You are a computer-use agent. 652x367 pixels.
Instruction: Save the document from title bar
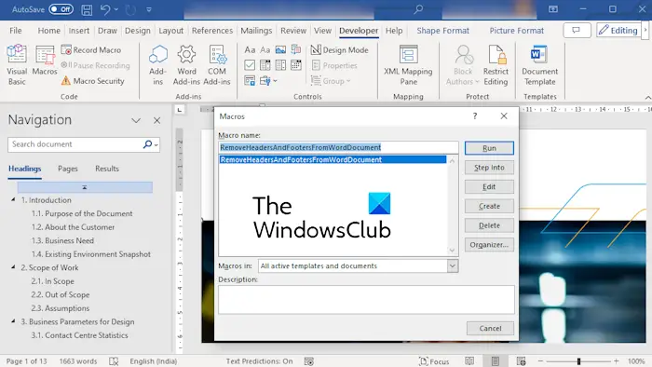[x=87, y=9]
